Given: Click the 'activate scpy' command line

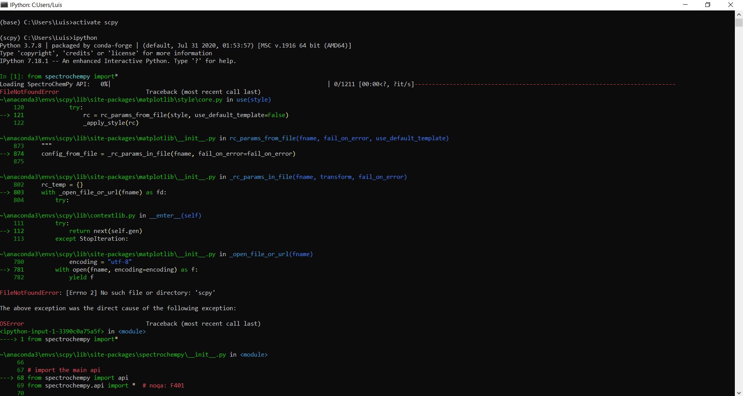Looking at the screenshot, I should [59, 22].
